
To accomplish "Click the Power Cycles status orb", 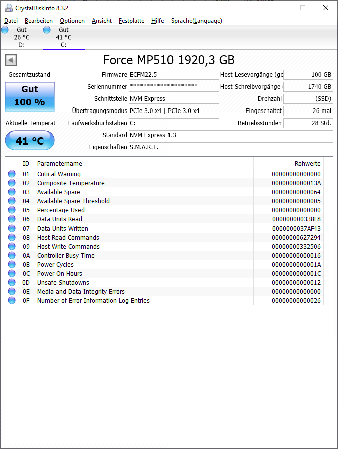I will coord(12,264).
